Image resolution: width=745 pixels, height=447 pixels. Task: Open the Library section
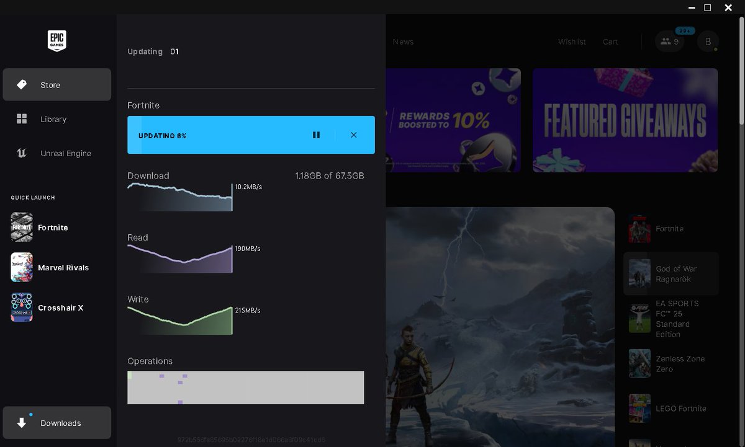tap(57, 119)
